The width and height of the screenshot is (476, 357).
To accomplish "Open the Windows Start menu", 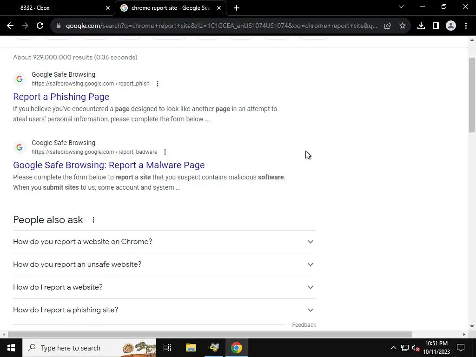I will pyautogui.click(x=11, y=348).
